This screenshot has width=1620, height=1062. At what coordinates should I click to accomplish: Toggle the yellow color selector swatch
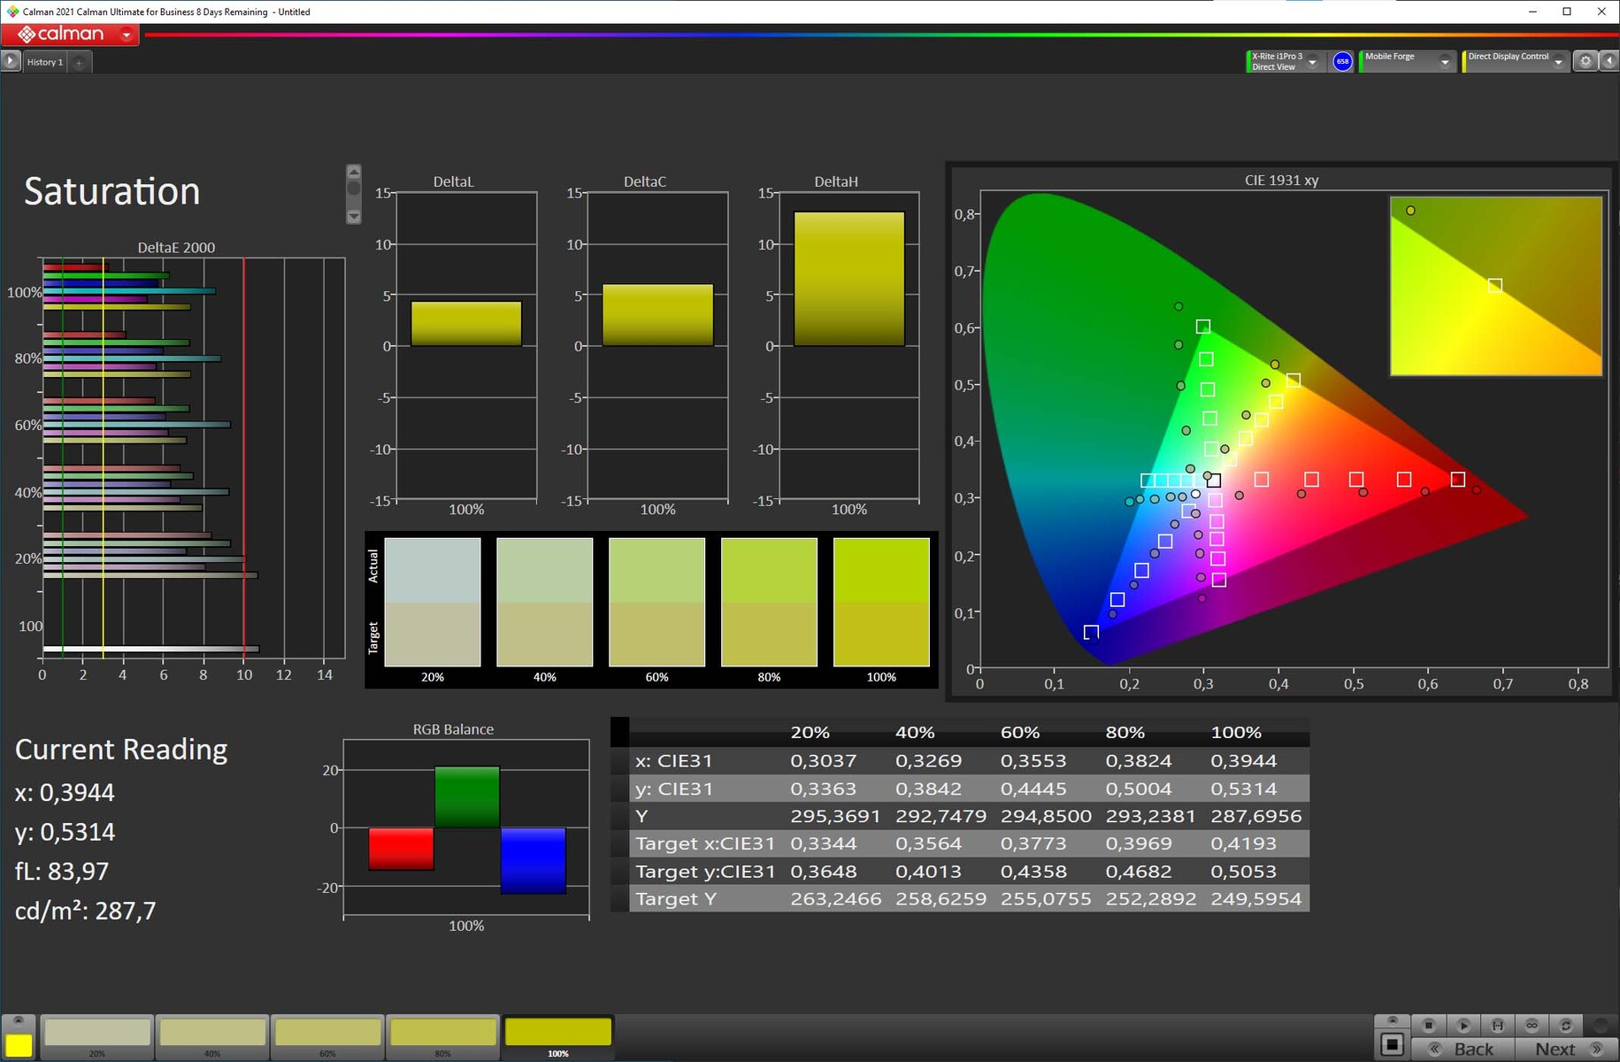click(x=19, y=1045)
